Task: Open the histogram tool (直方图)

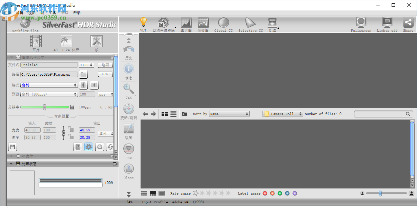Action: tap(186, 23)
